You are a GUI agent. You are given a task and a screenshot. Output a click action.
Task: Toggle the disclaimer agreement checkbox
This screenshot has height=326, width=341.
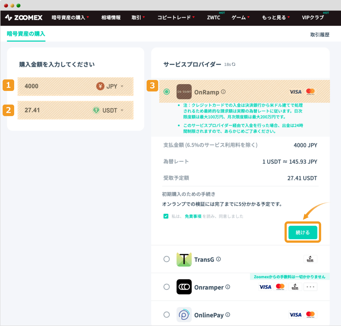click(x=166, y=216)
